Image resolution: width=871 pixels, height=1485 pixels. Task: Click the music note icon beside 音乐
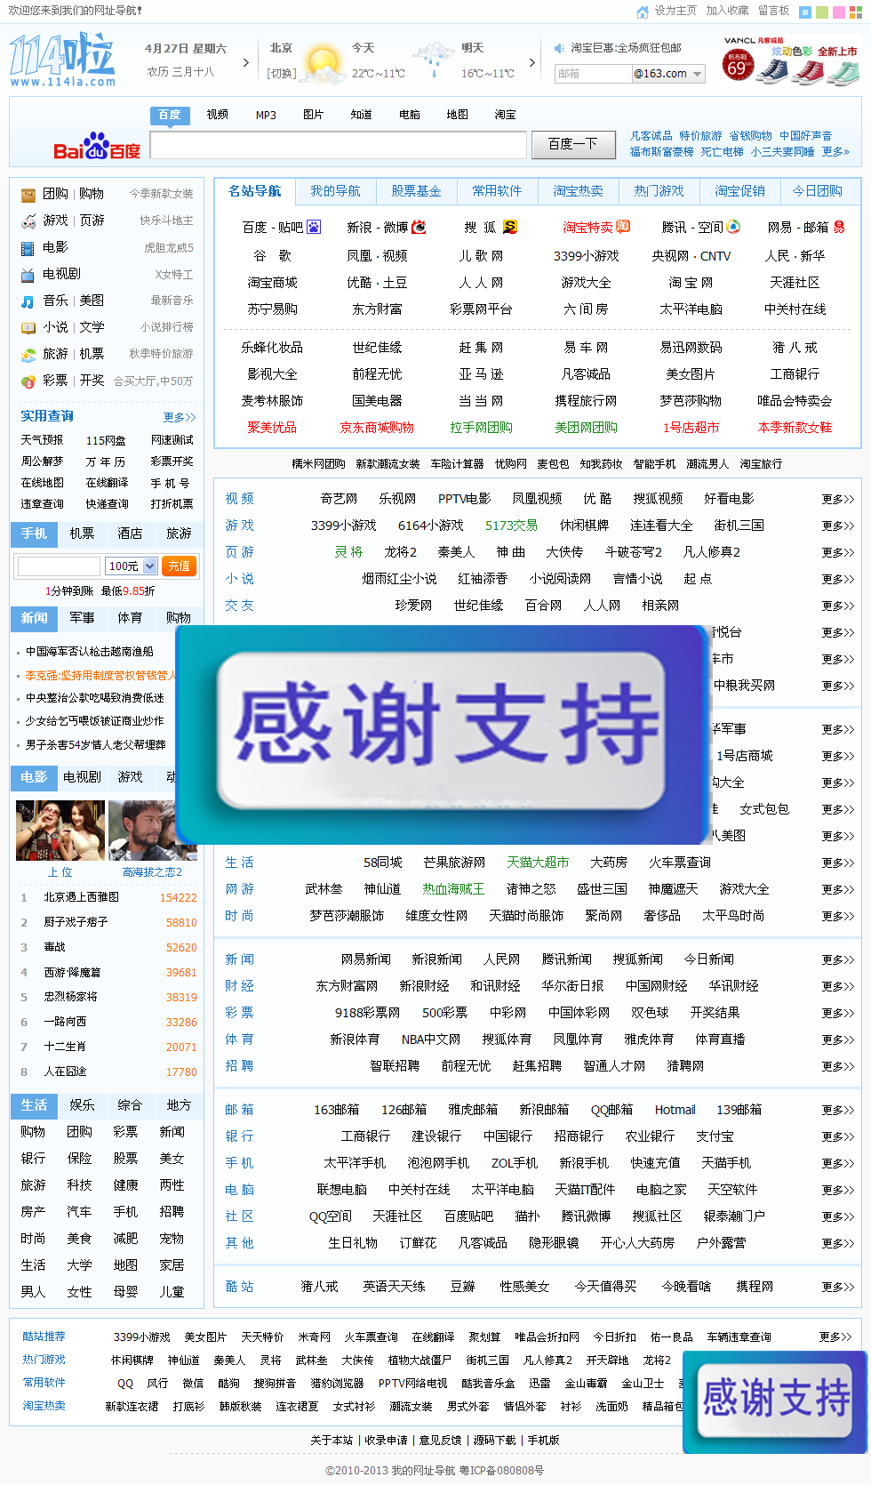click(28, 301)
